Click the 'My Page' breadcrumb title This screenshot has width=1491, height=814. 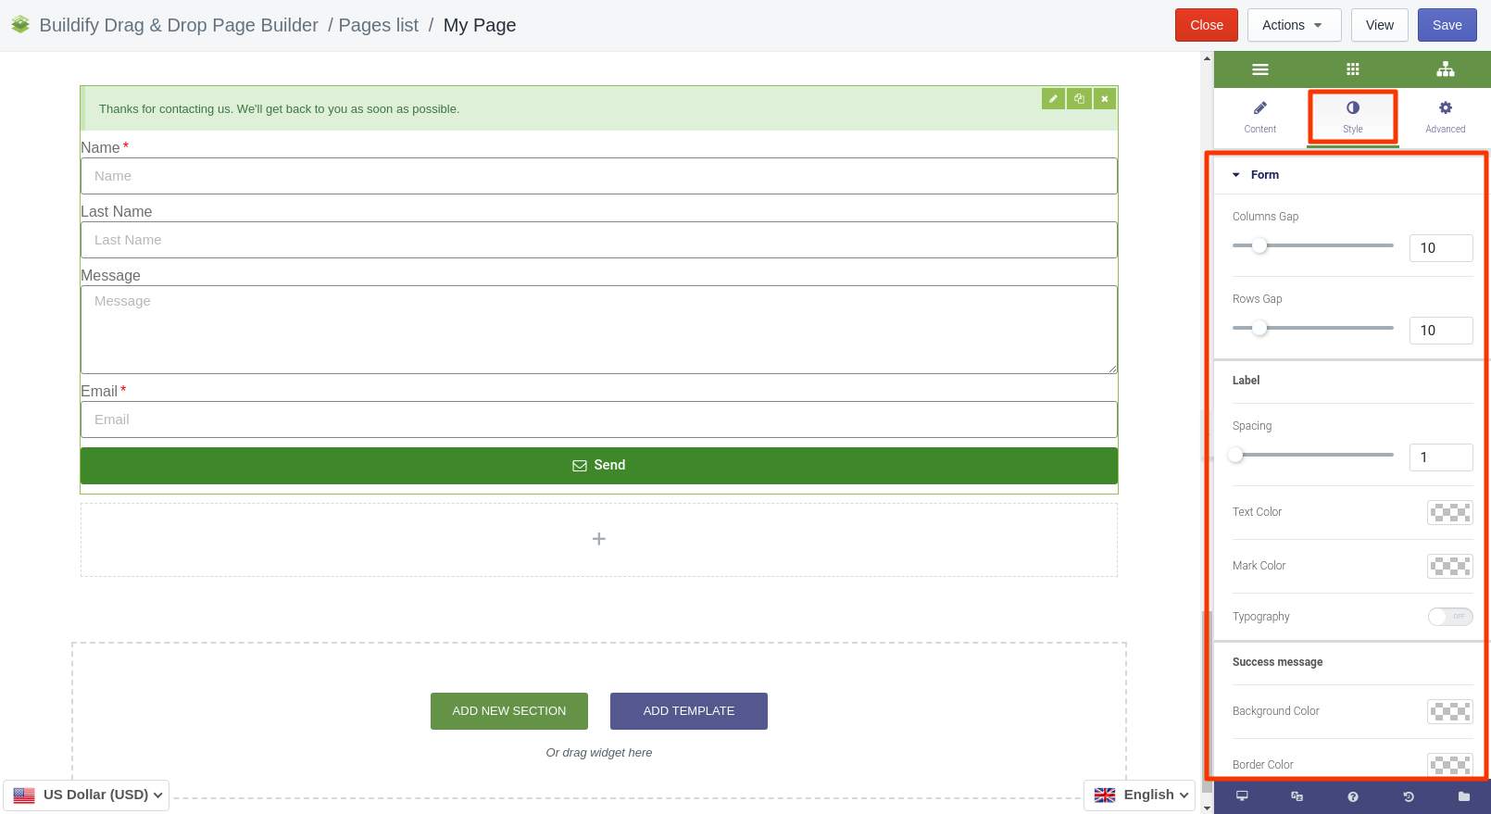(x=480, y=25)
